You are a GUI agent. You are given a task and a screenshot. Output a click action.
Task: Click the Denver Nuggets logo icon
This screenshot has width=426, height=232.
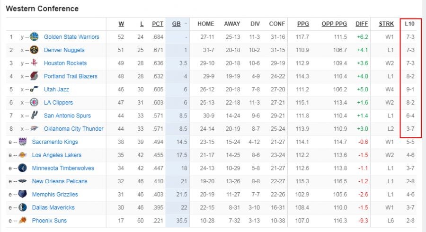34,50
